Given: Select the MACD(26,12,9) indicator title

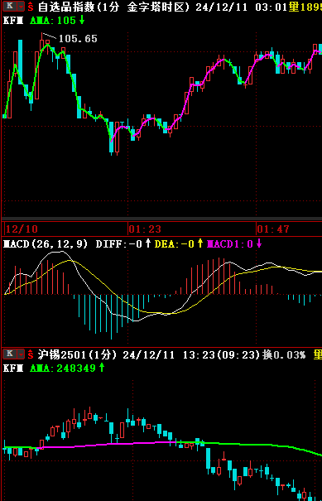Looking at the screenshot, I should [x=45, y=244].
